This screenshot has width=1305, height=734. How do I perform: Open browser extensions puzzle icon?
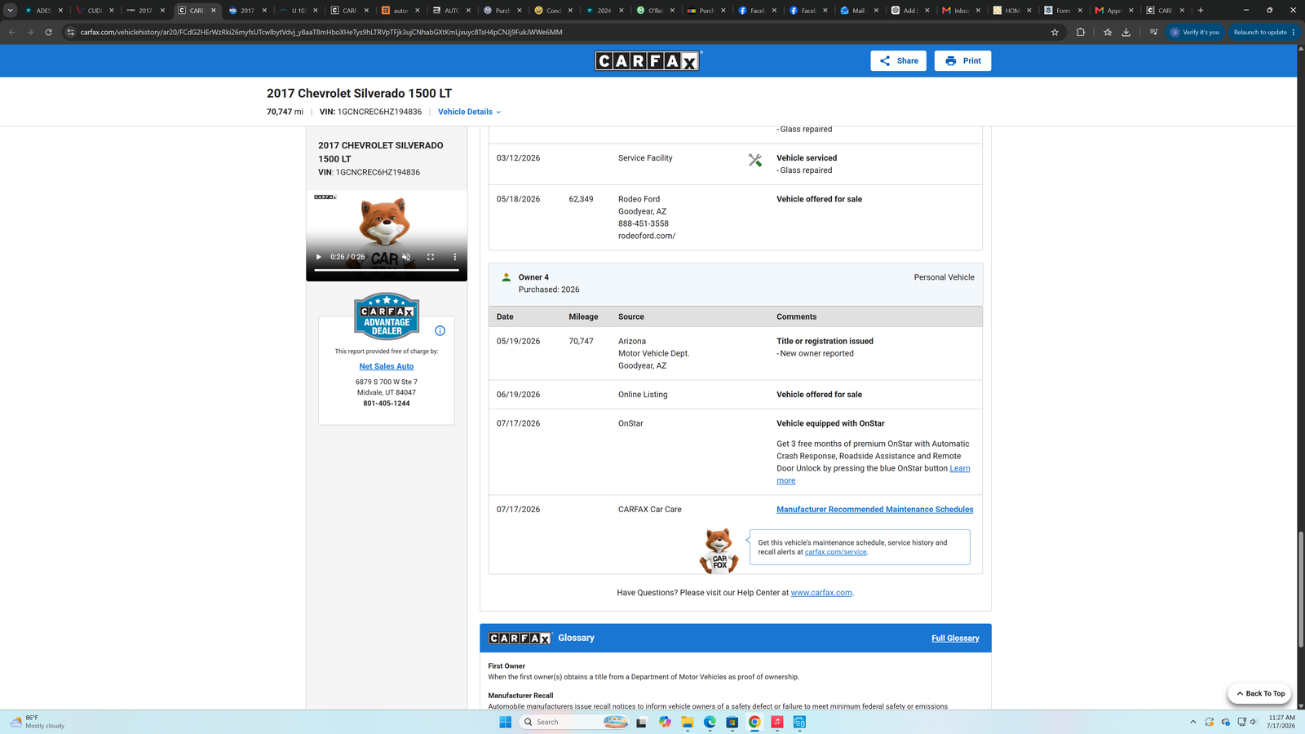point(1081,33)
